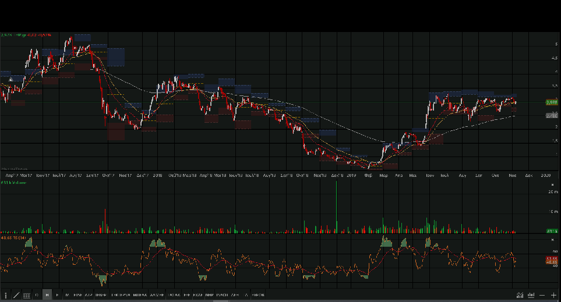Open the grid table icon in bottom toolbar
Image resolution: width=561 pixels, height=302 pixels.
tap(26, 296)
